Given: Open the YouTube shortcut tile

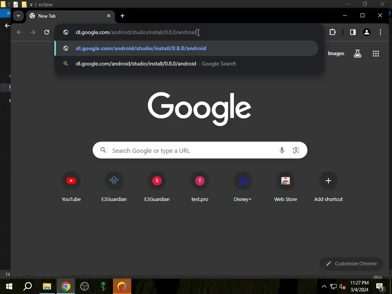Looking at the screenshot, I should 71,187.
